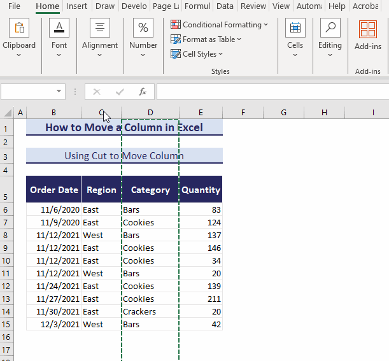Viewport: 389px width, 361px height.
Task: Select column F header
Action: [x=243, y=113]
